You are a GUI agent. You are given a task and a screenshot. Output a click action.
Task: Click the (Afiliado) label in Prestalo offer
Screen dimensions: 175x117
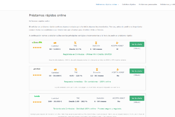click(137, 75)
